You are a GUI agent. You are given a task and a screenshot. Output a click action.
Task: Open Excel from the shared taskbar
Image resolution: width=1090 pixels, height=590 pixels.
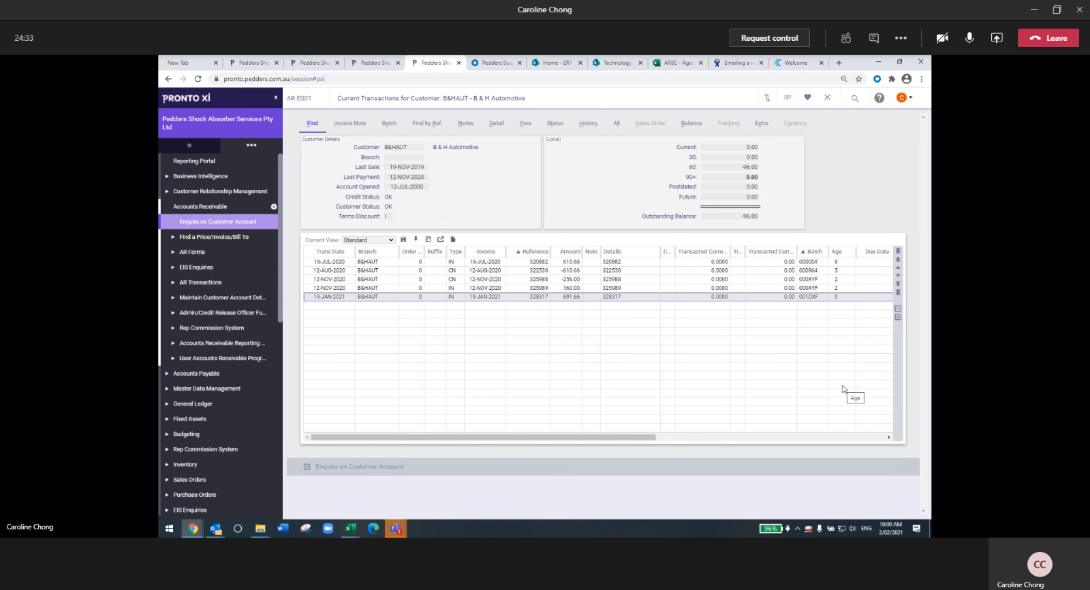[350, 529]
